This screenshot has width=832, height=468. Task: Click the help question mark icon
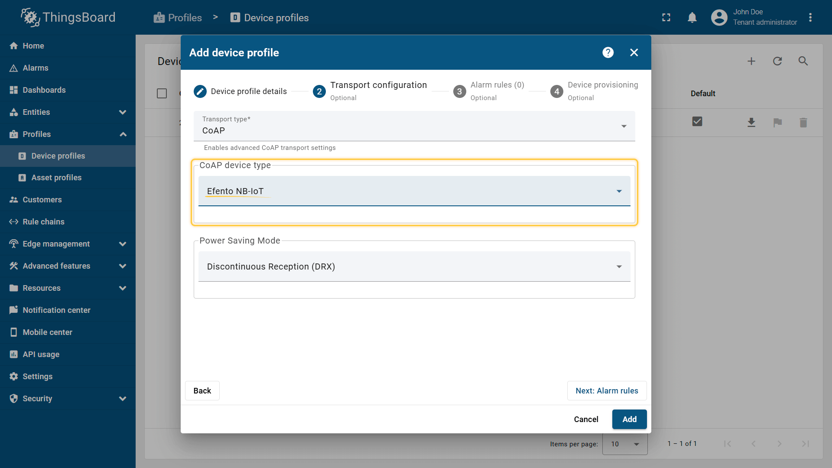pyautogui.click(x=608, y=52)
